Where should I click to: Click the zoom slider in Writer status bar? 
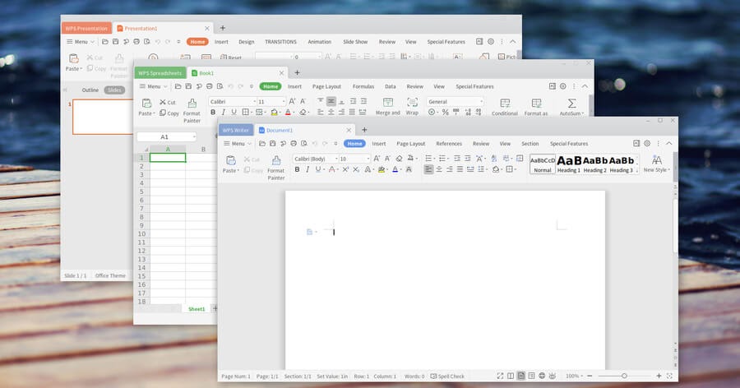[624, 376]
